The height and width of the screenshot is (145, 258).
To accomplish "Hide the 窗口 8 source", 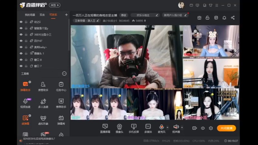I will (x=21, y=60).
